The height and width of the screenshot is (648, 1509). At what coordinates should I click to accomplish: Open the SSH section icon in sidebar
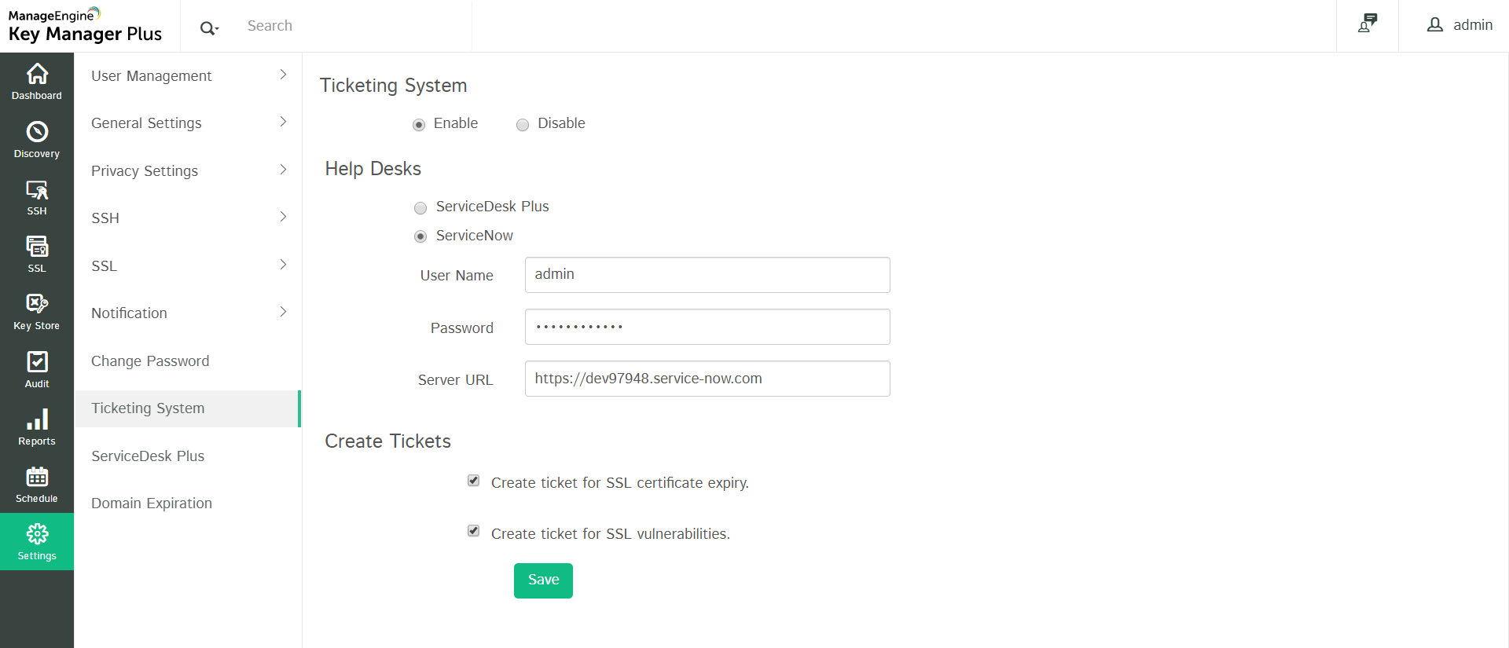click(x=36, y=196)
